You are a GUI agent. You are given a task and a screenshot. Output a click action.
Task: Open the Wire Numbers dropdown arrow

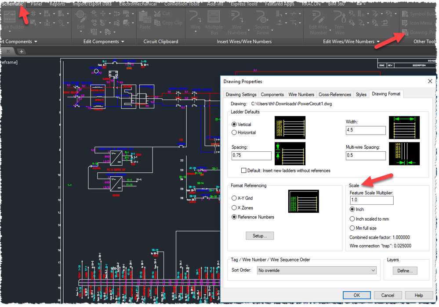(x=249, y=30)
